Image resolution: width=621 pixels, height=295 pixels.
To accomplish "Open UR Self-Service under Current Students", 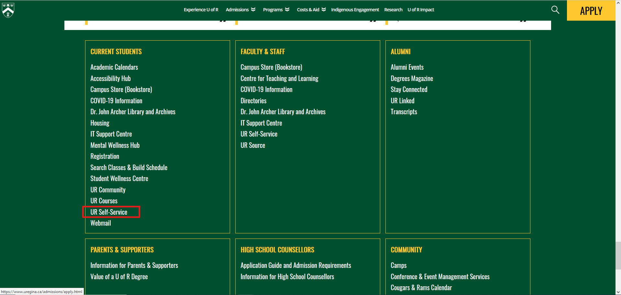I will (x=109, y=212).
